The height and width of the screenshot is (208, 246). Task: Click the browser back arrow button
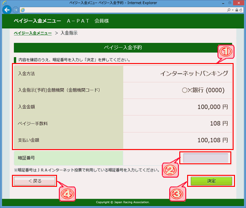tap(7, 10)
